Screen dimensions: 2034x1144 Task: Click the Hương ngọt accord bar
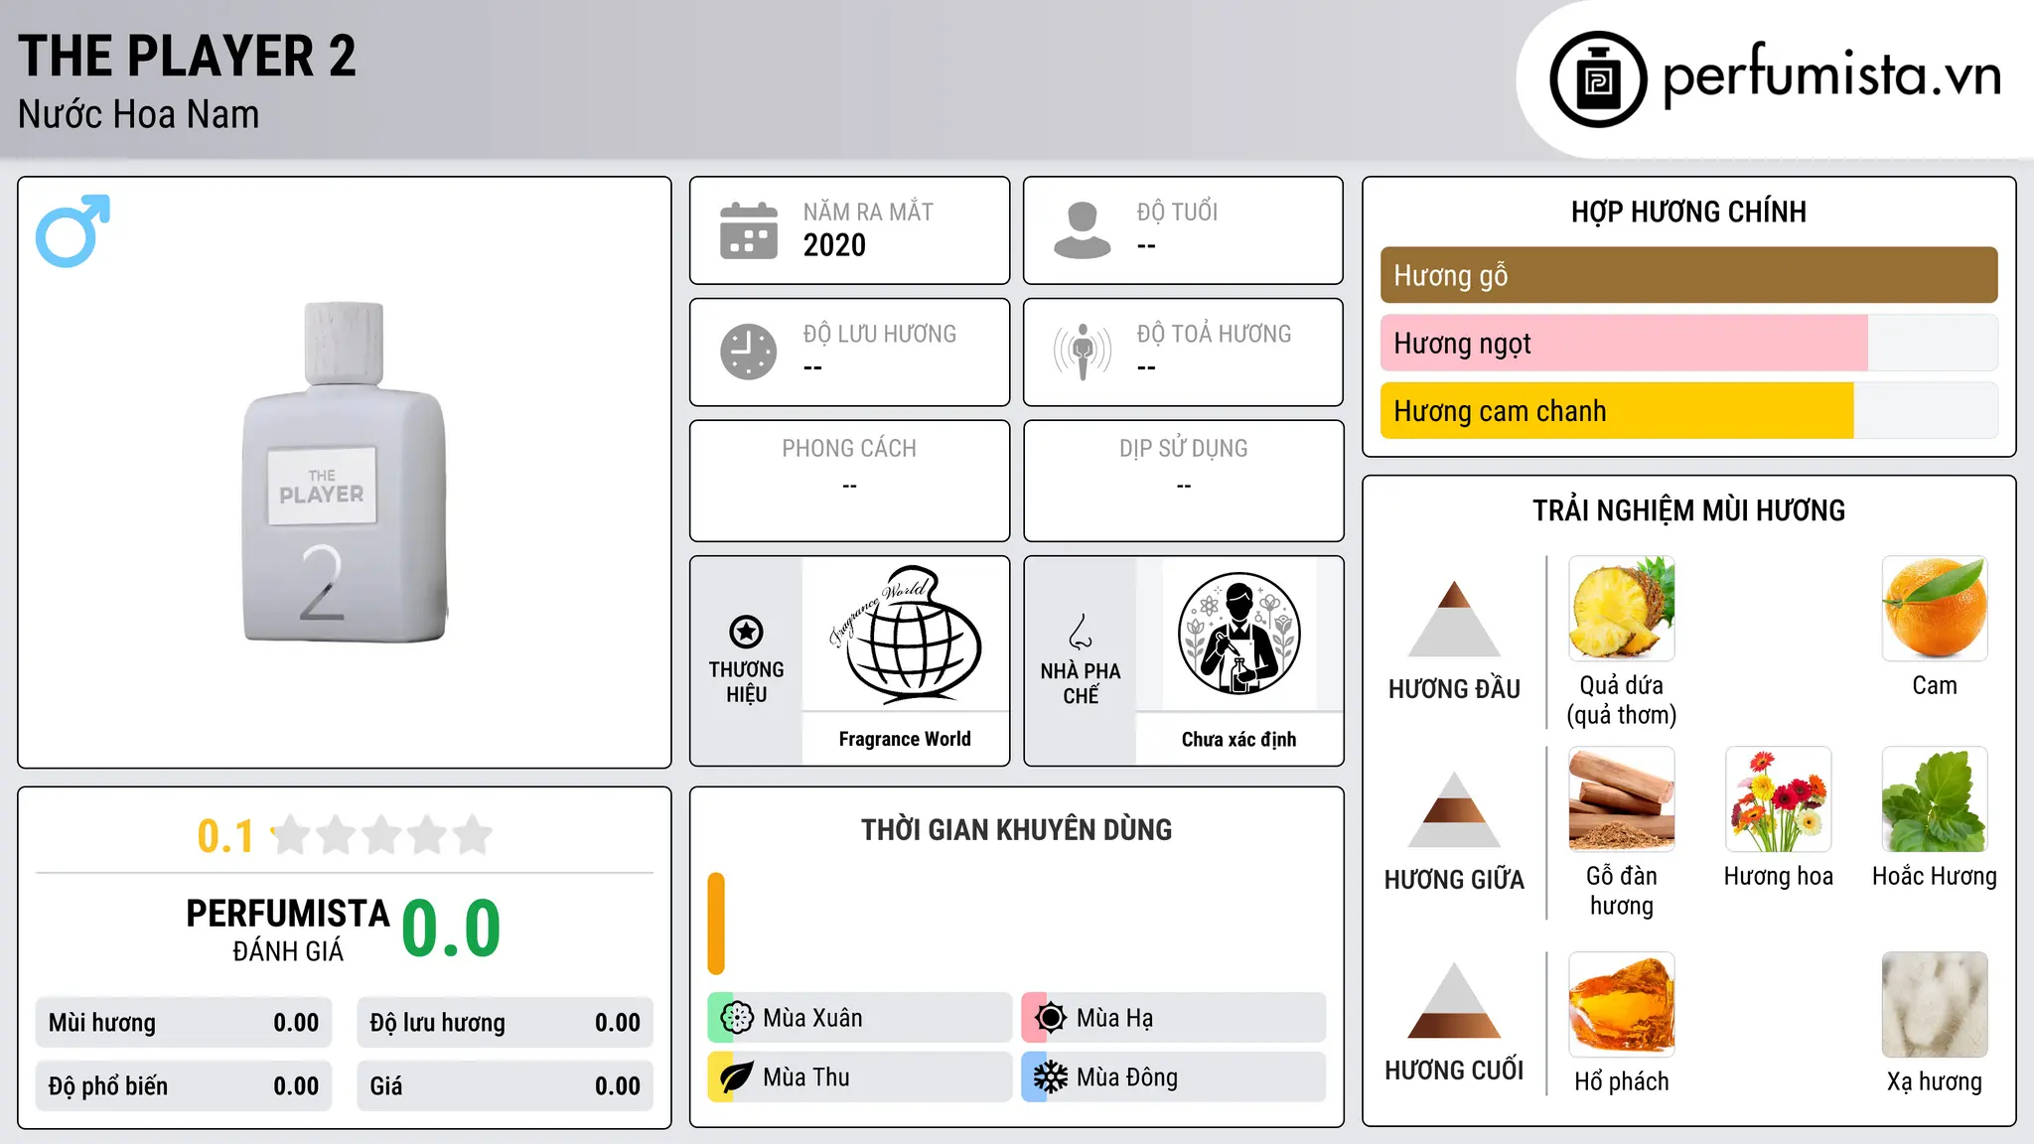click(x=1688, y=343)
